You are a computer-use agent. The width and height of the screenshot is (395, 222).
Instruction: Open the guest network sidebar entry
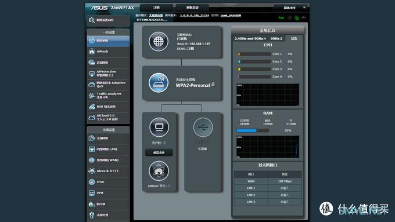[x=108, y=63]
